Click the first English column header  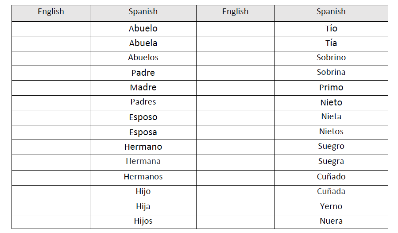[x=50, y=12]
